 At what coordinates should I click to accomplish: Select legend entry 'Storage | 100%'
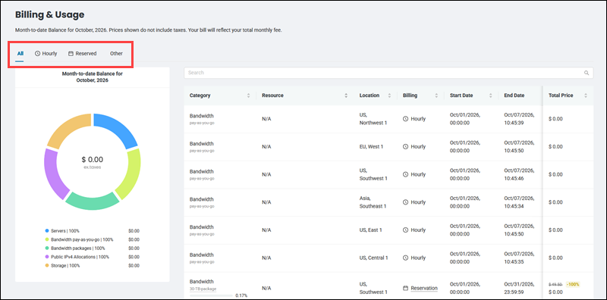pos(65,266)
